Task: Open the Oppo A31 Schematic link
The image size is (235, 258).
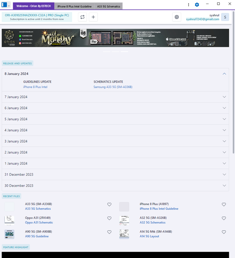Action: tap(39, 223)
